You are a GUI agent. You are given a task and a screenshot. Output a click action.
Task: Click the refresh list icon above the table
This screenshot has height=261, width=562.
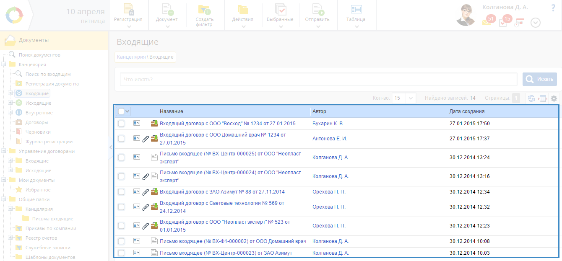coord(531,98)
